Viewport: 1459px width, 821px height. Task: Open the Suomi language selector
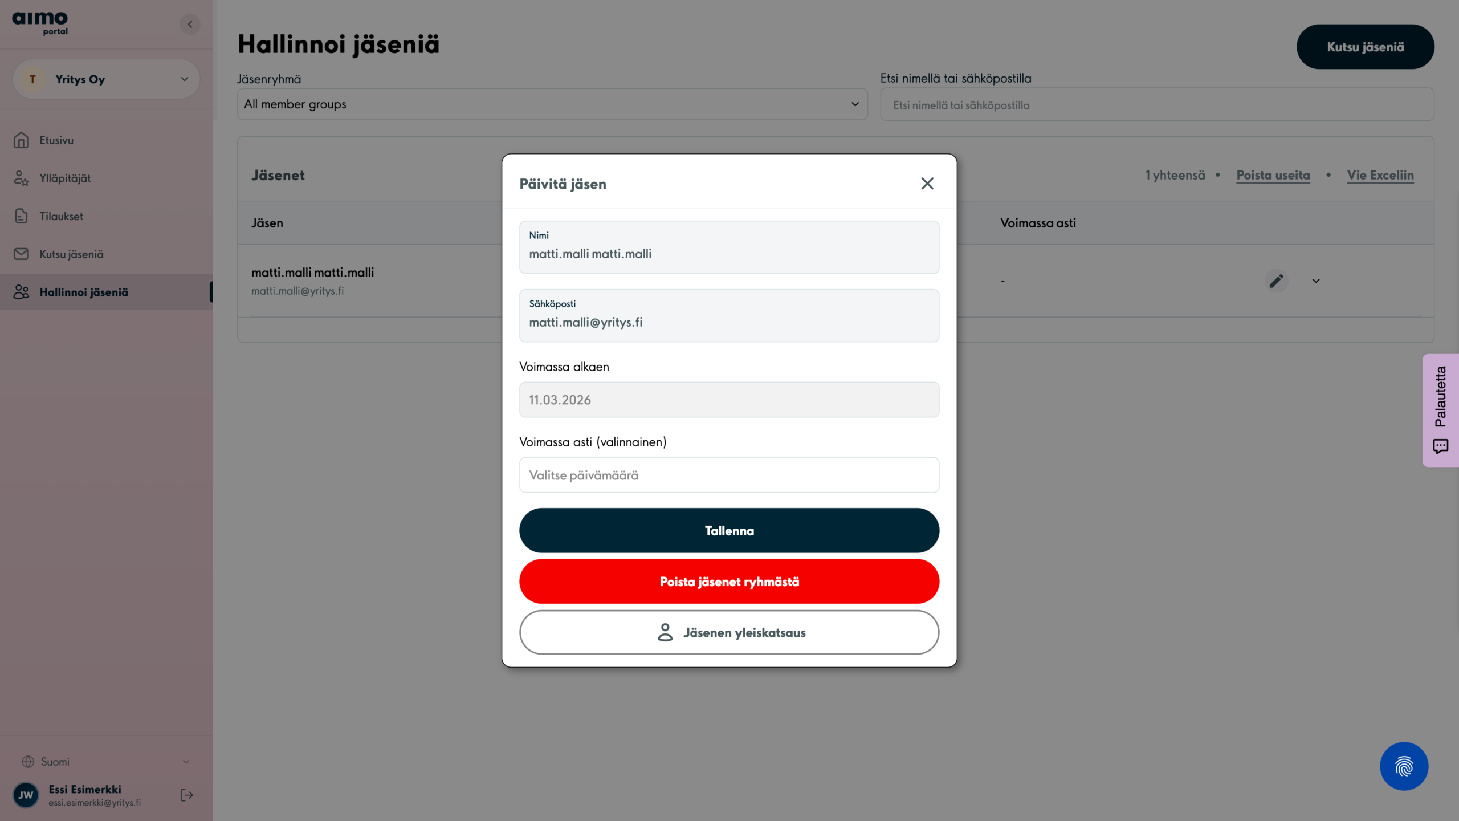click(106, 762)
